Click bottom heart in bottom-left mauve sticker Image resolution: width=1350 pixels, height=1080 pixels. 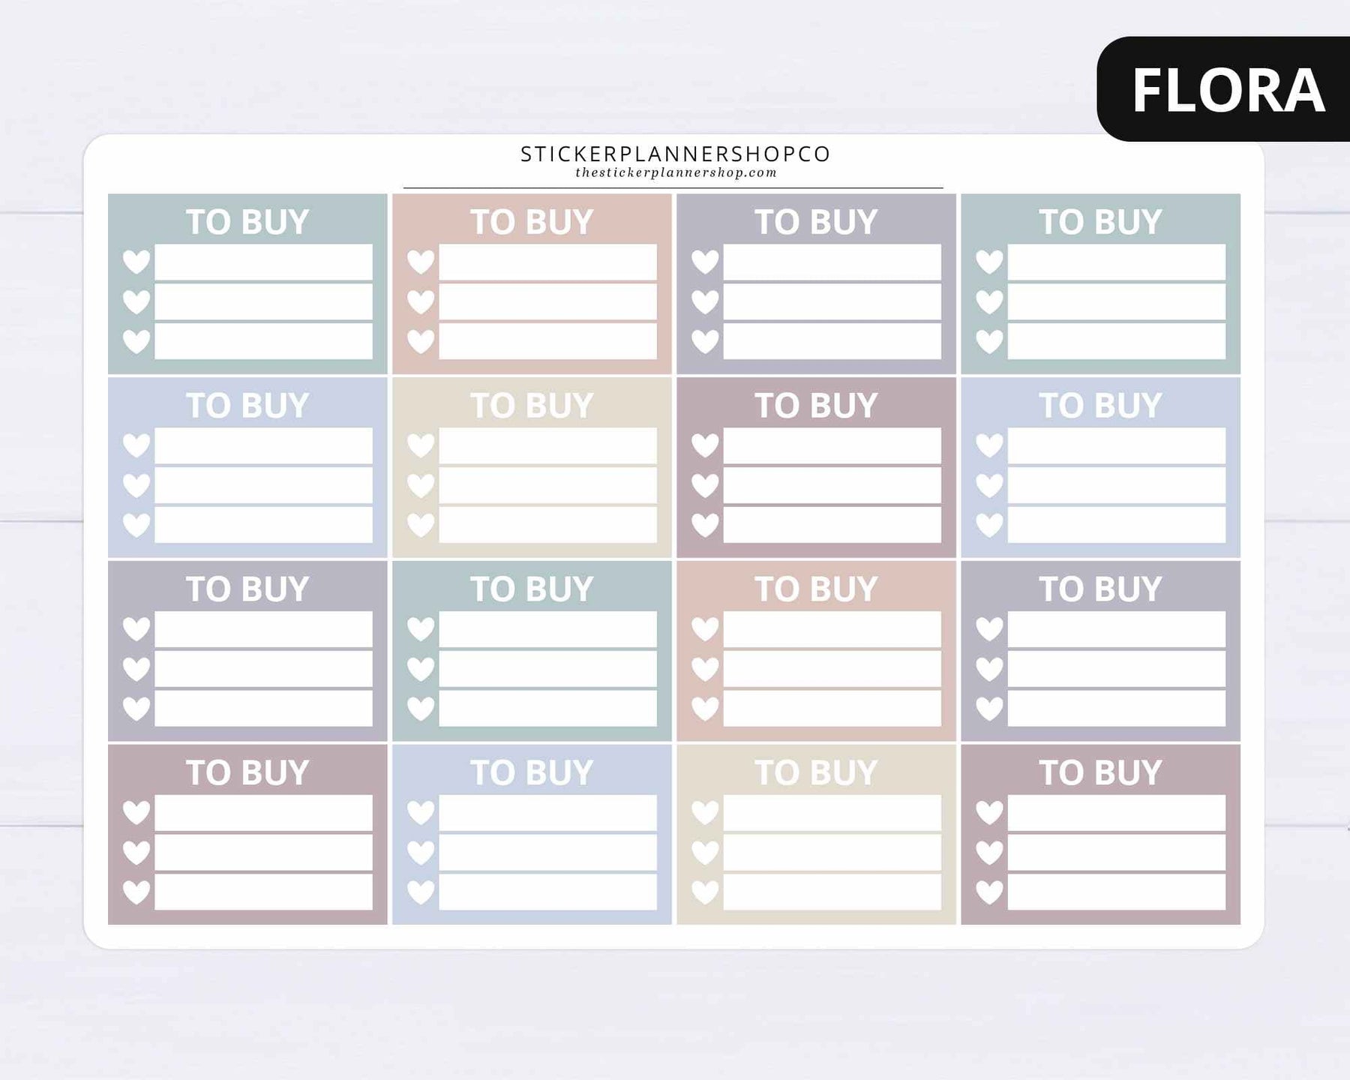(136, 892)
